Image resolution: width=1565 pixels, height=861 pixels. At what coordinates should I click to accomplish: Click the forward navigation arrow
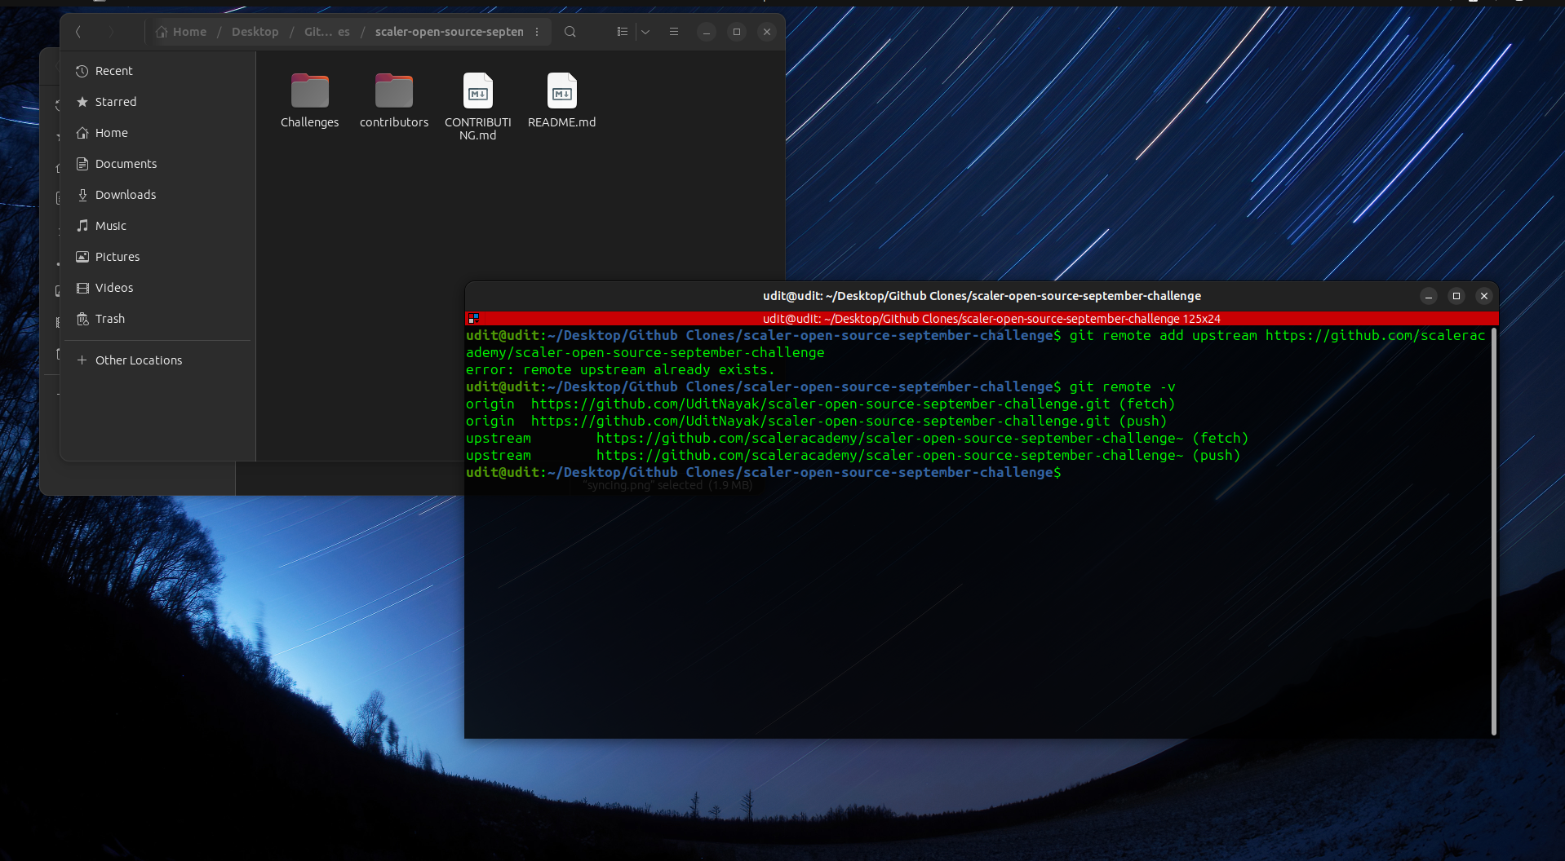(x=112, y=32)
